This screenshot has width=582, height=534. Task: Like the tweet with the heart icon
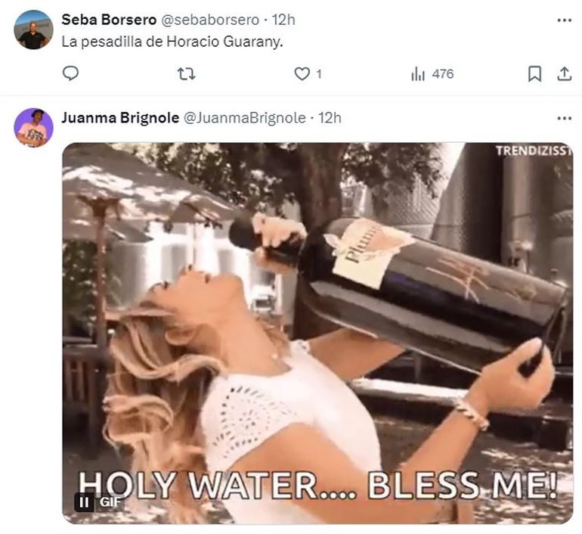302,73
